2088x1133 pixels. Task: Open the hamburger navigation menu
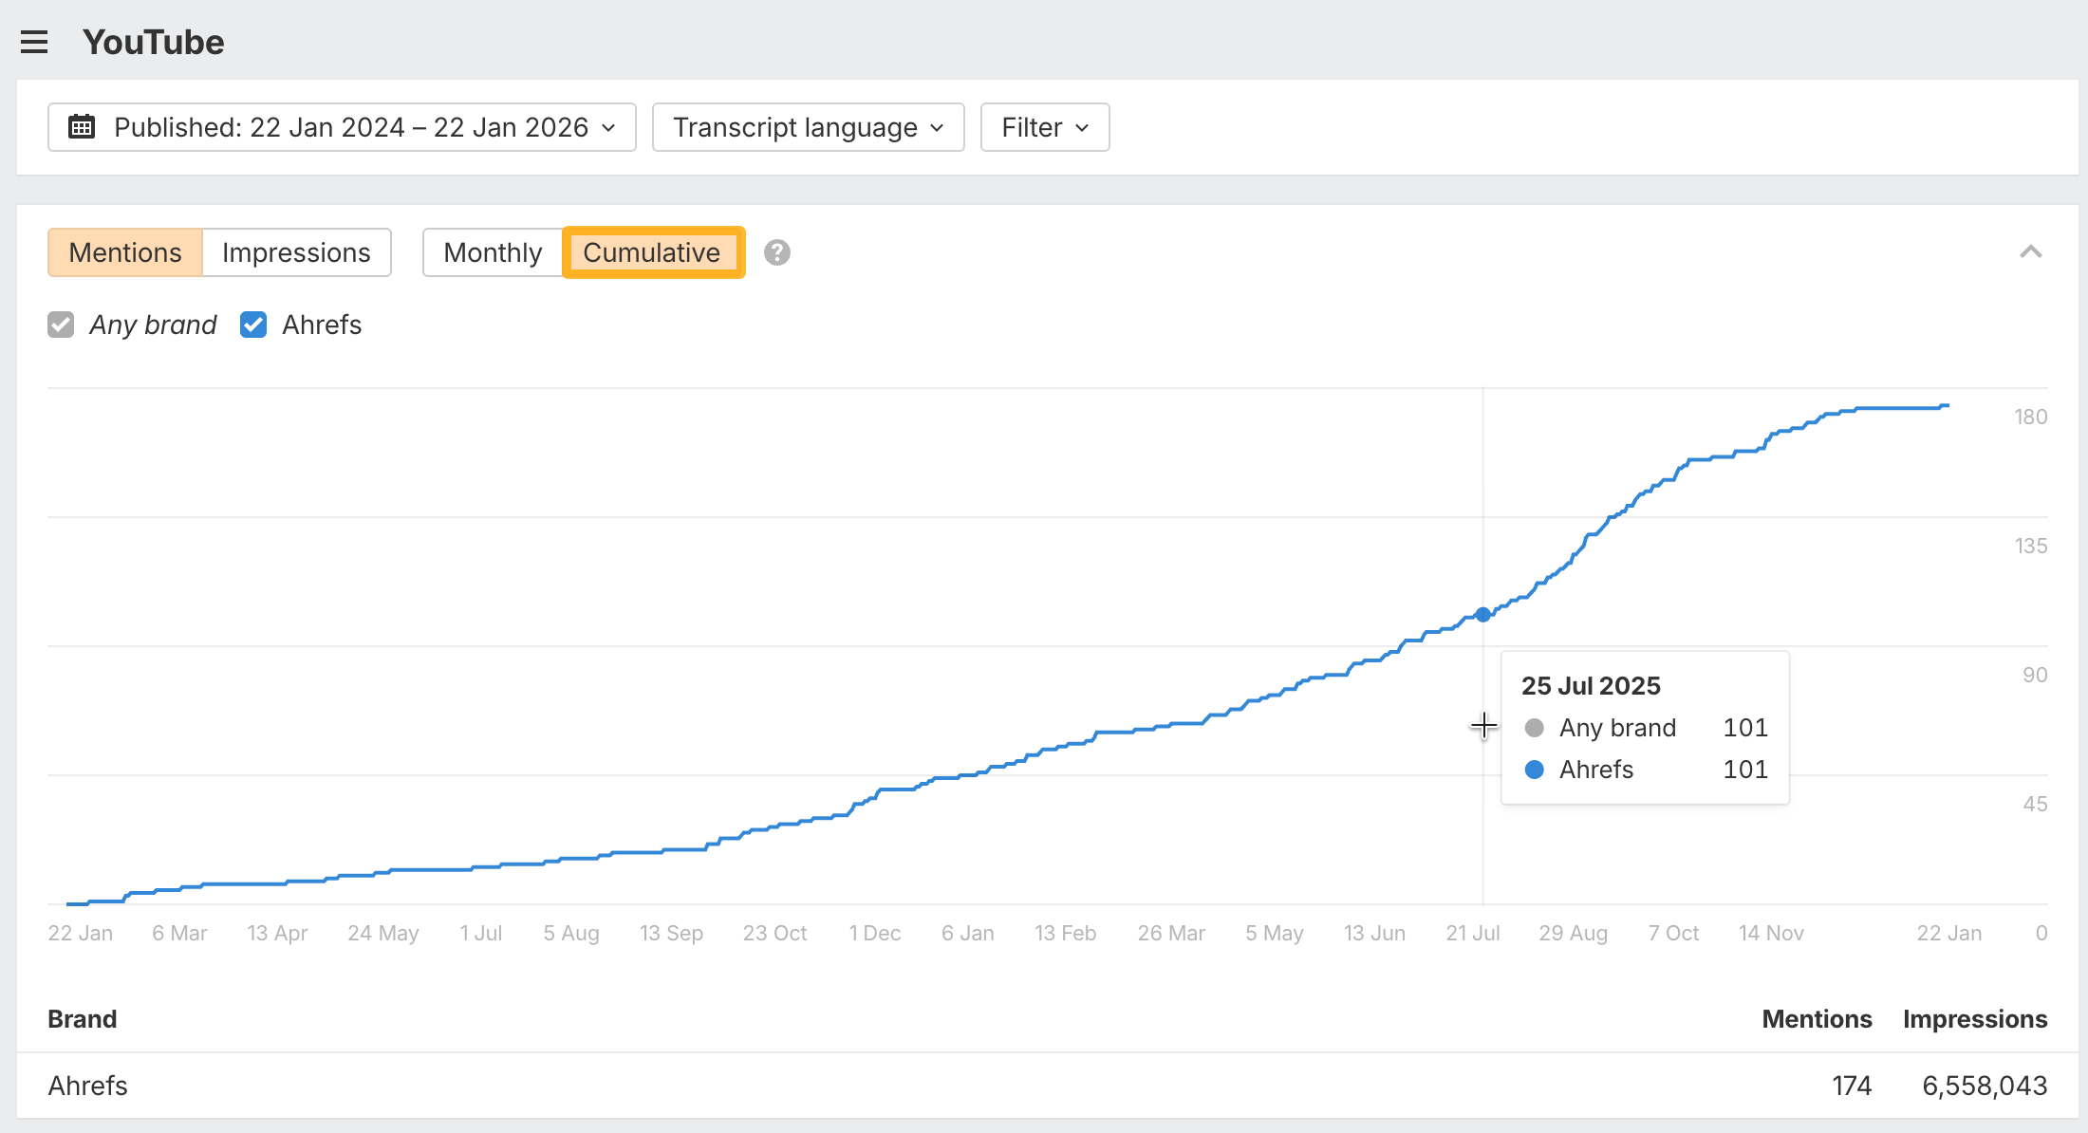[34, 42]
